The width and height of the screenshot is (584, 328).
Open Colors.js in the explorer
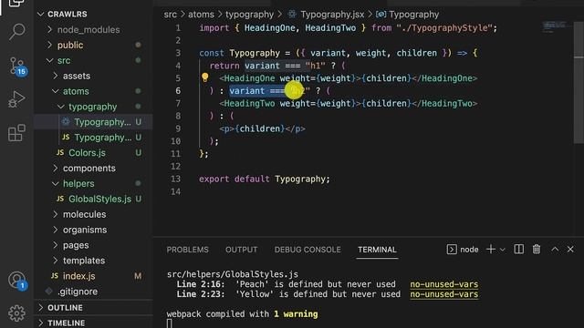click(93, 153)
